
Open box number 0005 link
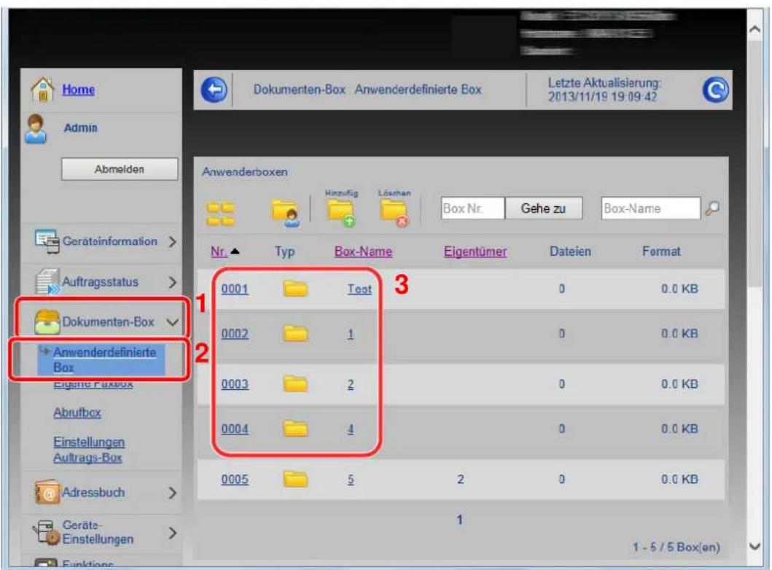click(x=234, y=480)
